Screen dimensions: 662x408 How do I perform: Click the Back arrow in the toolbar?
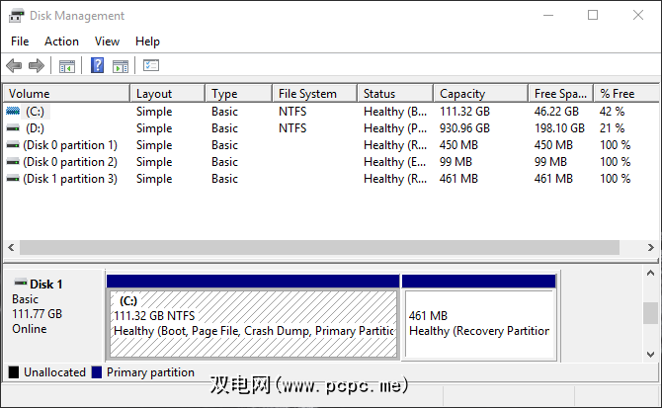coord(14,66)
